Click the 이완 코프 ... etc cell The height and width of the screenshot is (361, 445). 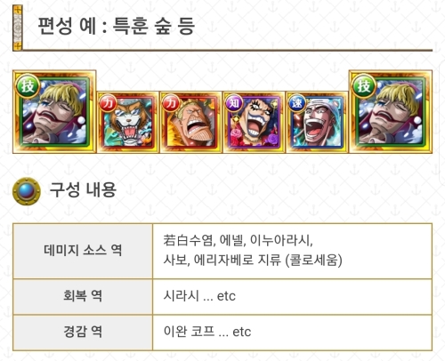[292, 333]
